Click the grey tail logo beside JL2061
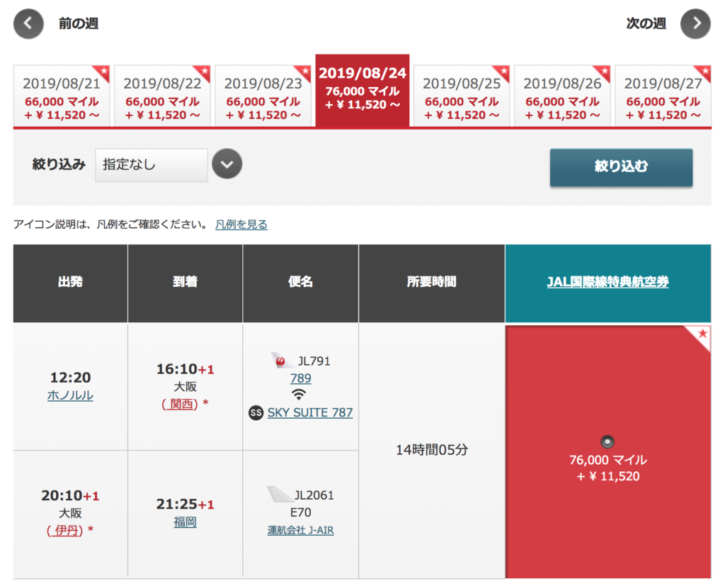Image resolution: width=725 pixels, height=586 pixels. coord(280,495)
